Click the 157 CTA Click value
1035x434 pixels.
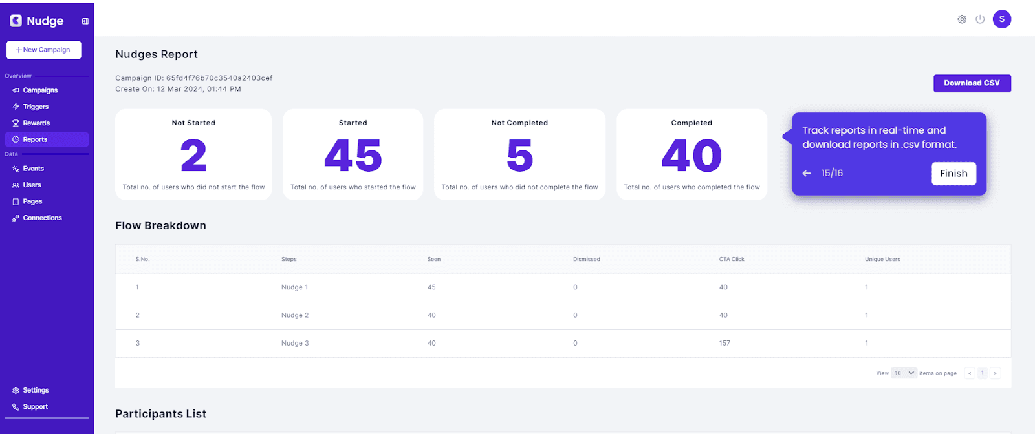[x=724, y=343]
